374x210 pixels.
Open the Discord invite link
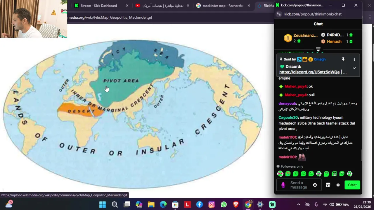click(309, 72)
